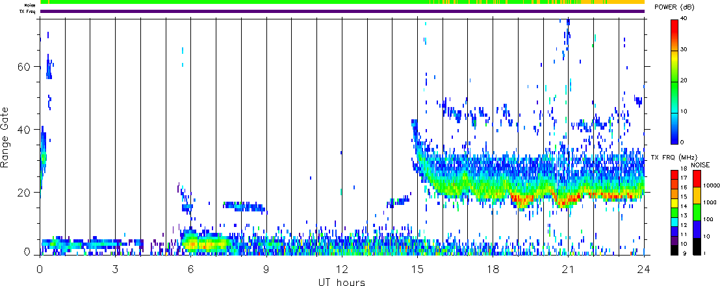Select the 12 MHz label on TX FRQ legend
This screenshot has height=286, width=720.
pyautogui.click(x=684, y=225)
